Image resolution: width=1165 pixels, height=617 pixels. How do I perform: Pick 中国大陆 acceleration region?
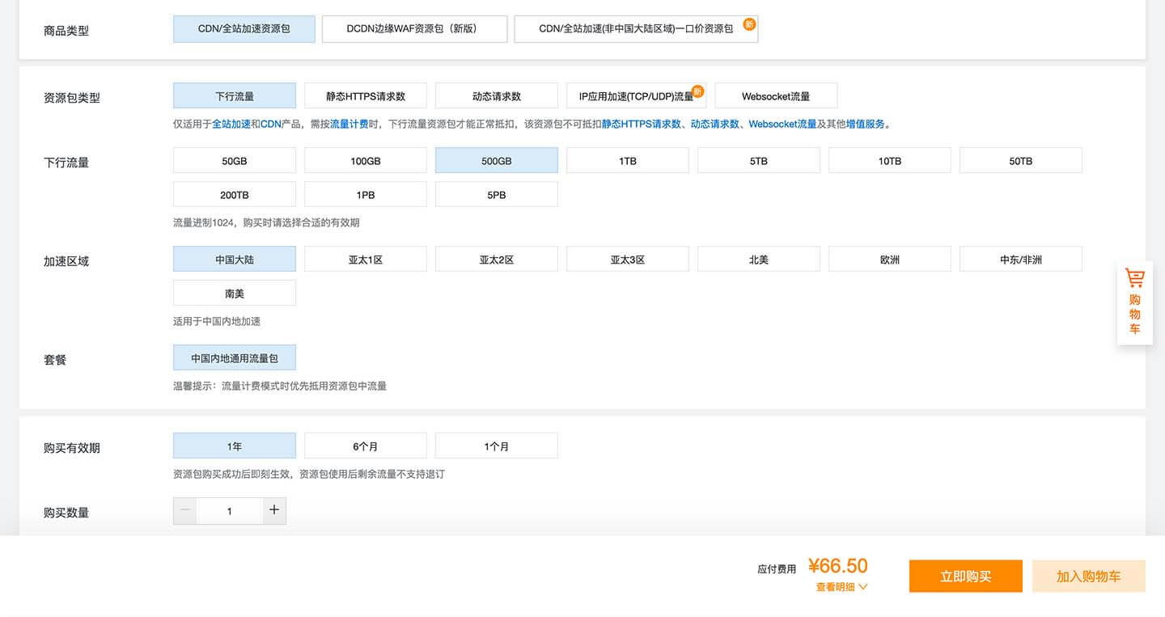(x=235, y=259)
